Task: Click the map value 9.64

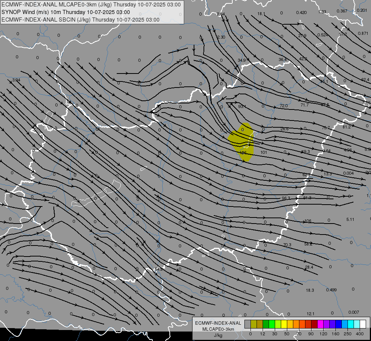Action: pyautogui.click(x=327, y=151)
